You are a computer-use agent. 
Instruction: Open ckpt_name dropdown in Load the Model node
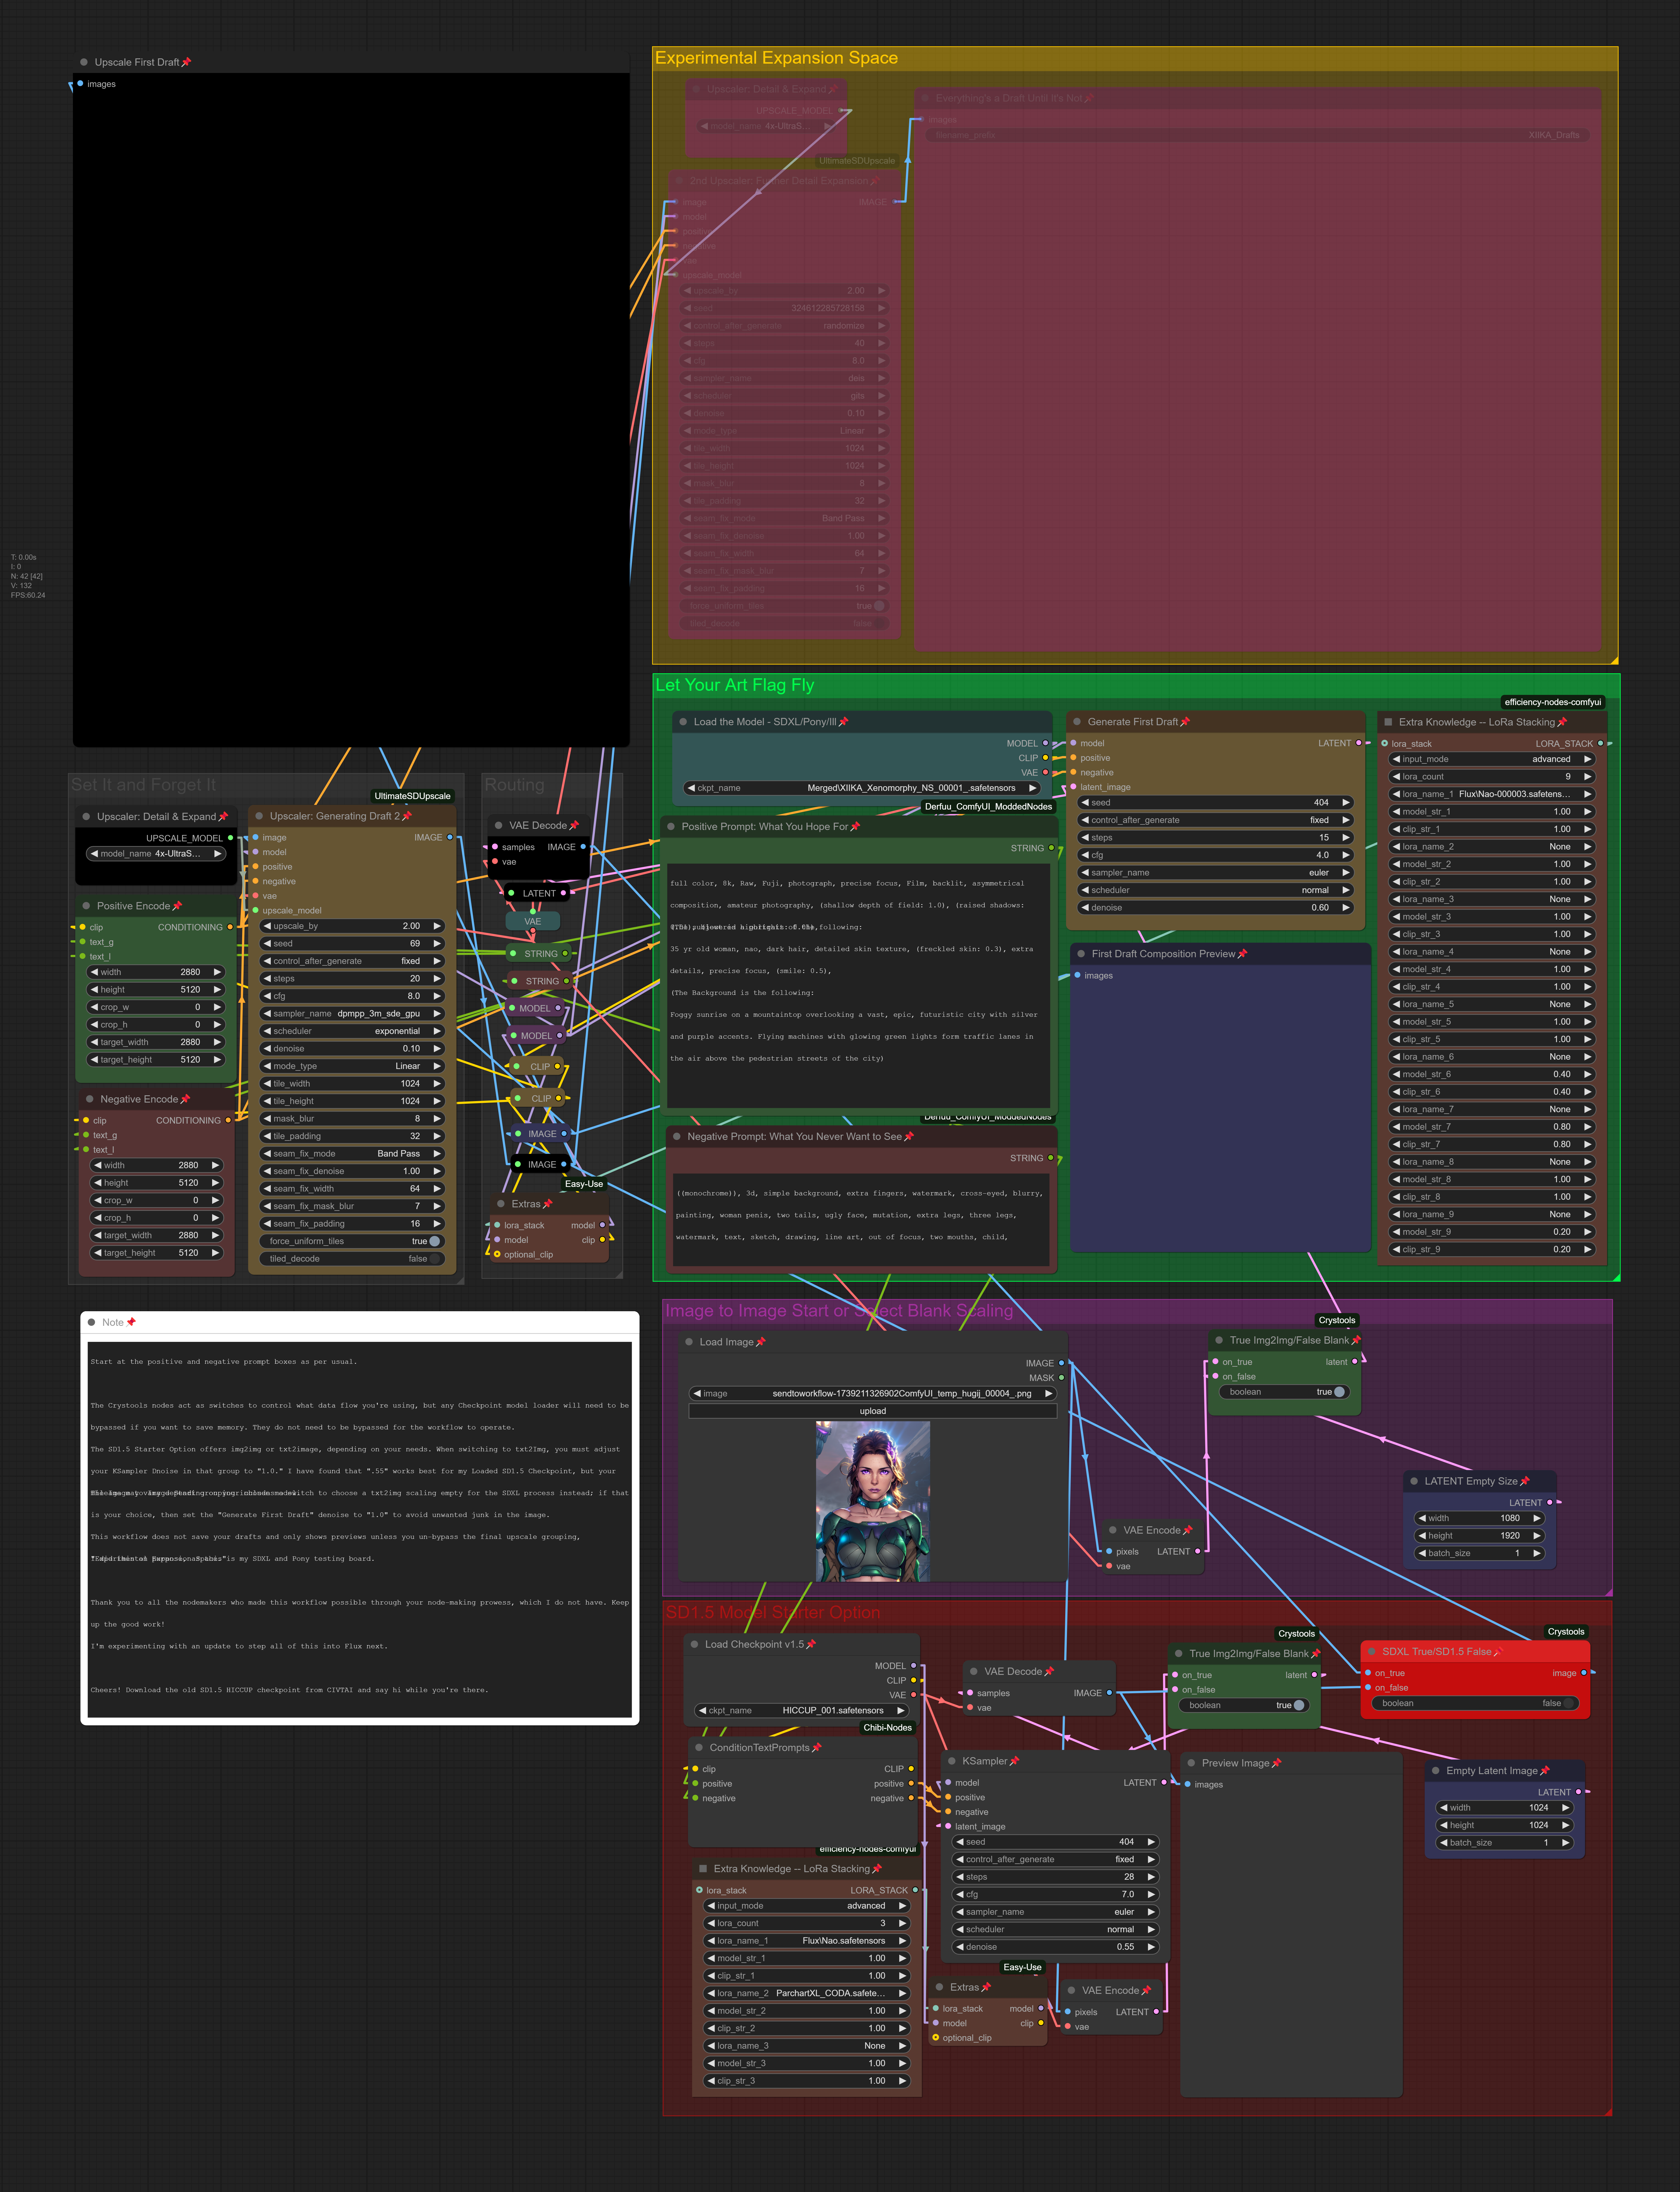tap(862, 788)
